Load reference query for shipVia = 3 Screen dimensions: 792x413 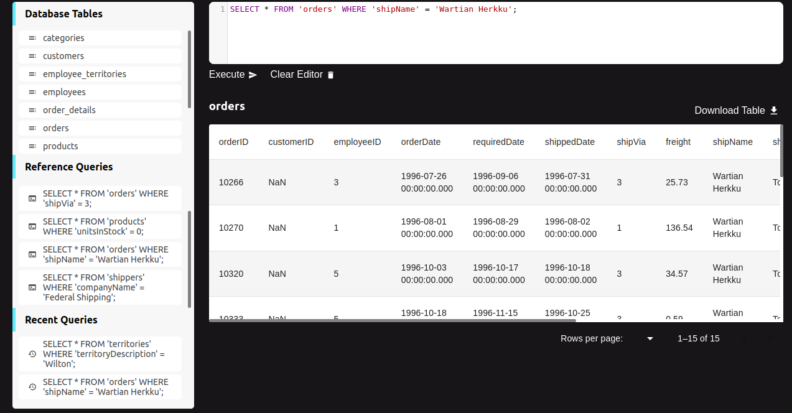(100, 198)
